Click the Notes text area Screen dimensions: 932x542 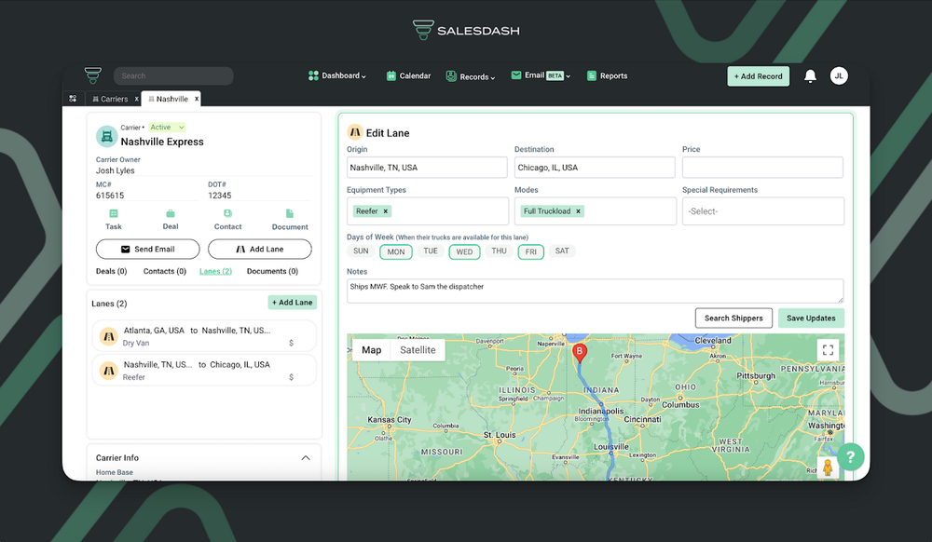point(595,291)
